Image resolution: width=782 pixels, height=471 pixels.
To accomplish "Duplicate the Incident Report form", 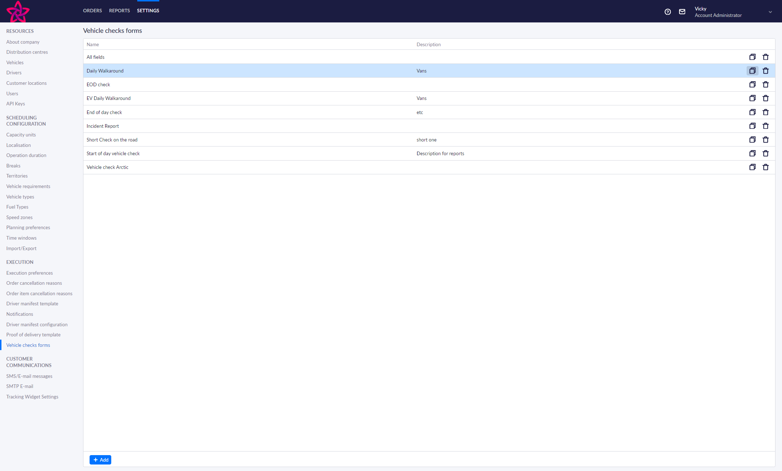I will [x=752, y=126].
